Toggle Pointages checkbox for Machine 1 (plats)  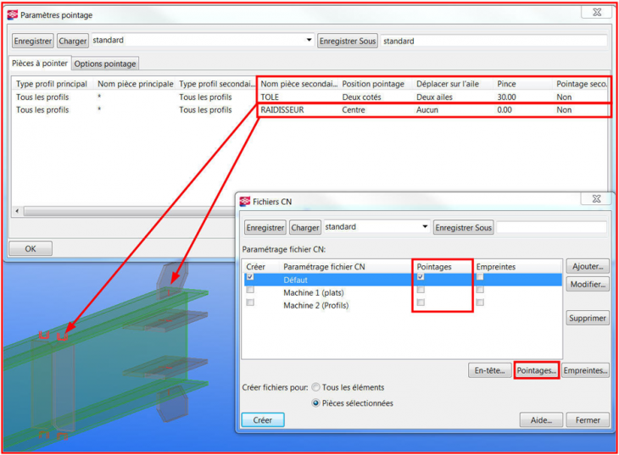pyautogui.click(x=421, y=290)
